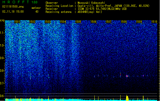Select the file name 0211181500.png
Image resolution: width=160 pixels, height=101 pixels.
point(13,7)
